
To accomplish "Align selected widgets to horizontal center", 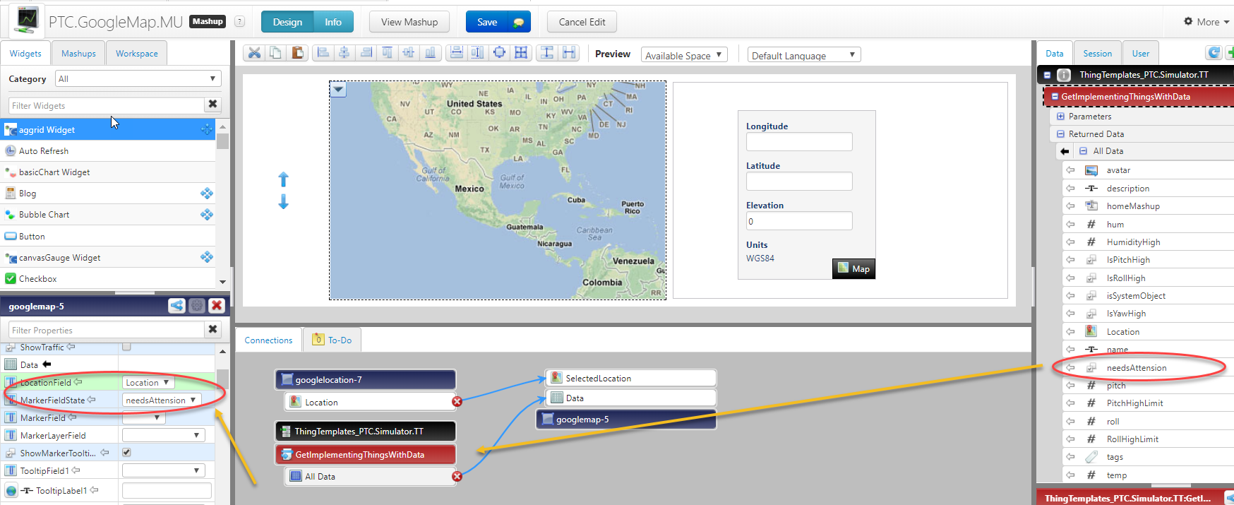I will click(345, 53).
